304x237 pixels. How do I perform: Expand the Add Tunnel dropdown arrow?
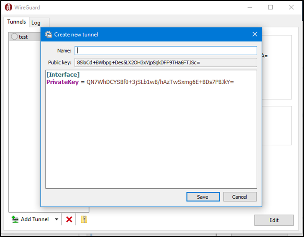pyautogui.click(x=56, y=219)
